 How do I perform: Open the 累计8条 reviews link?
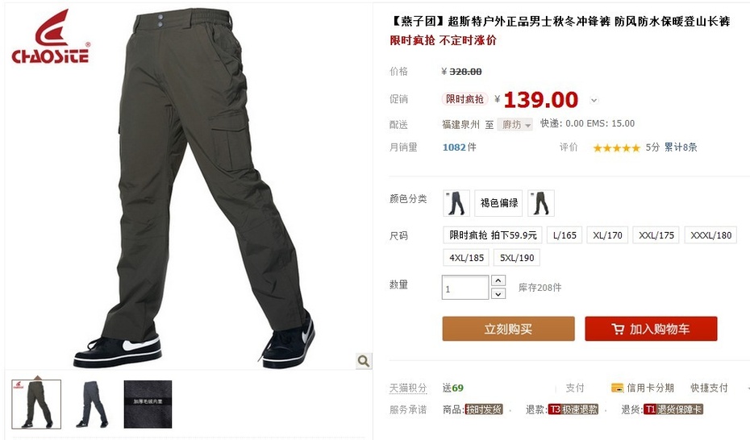coord(680,147)
